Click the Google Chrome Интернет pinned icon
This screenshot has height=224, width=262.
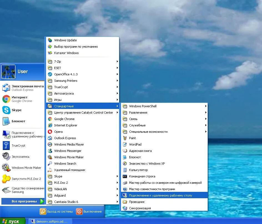(x=6, y=99)
